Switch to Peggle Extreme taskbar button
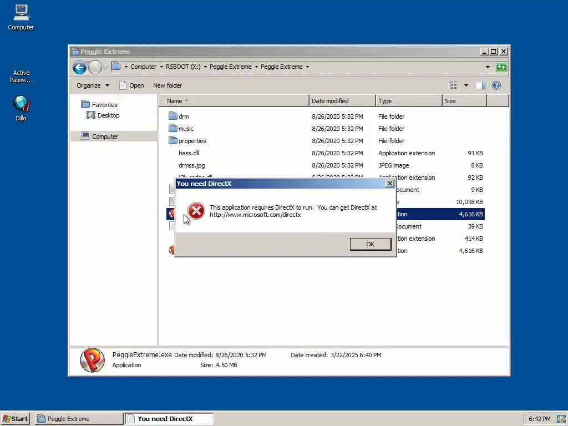Screen dimensions: 568x426 (x=79, y=419)
